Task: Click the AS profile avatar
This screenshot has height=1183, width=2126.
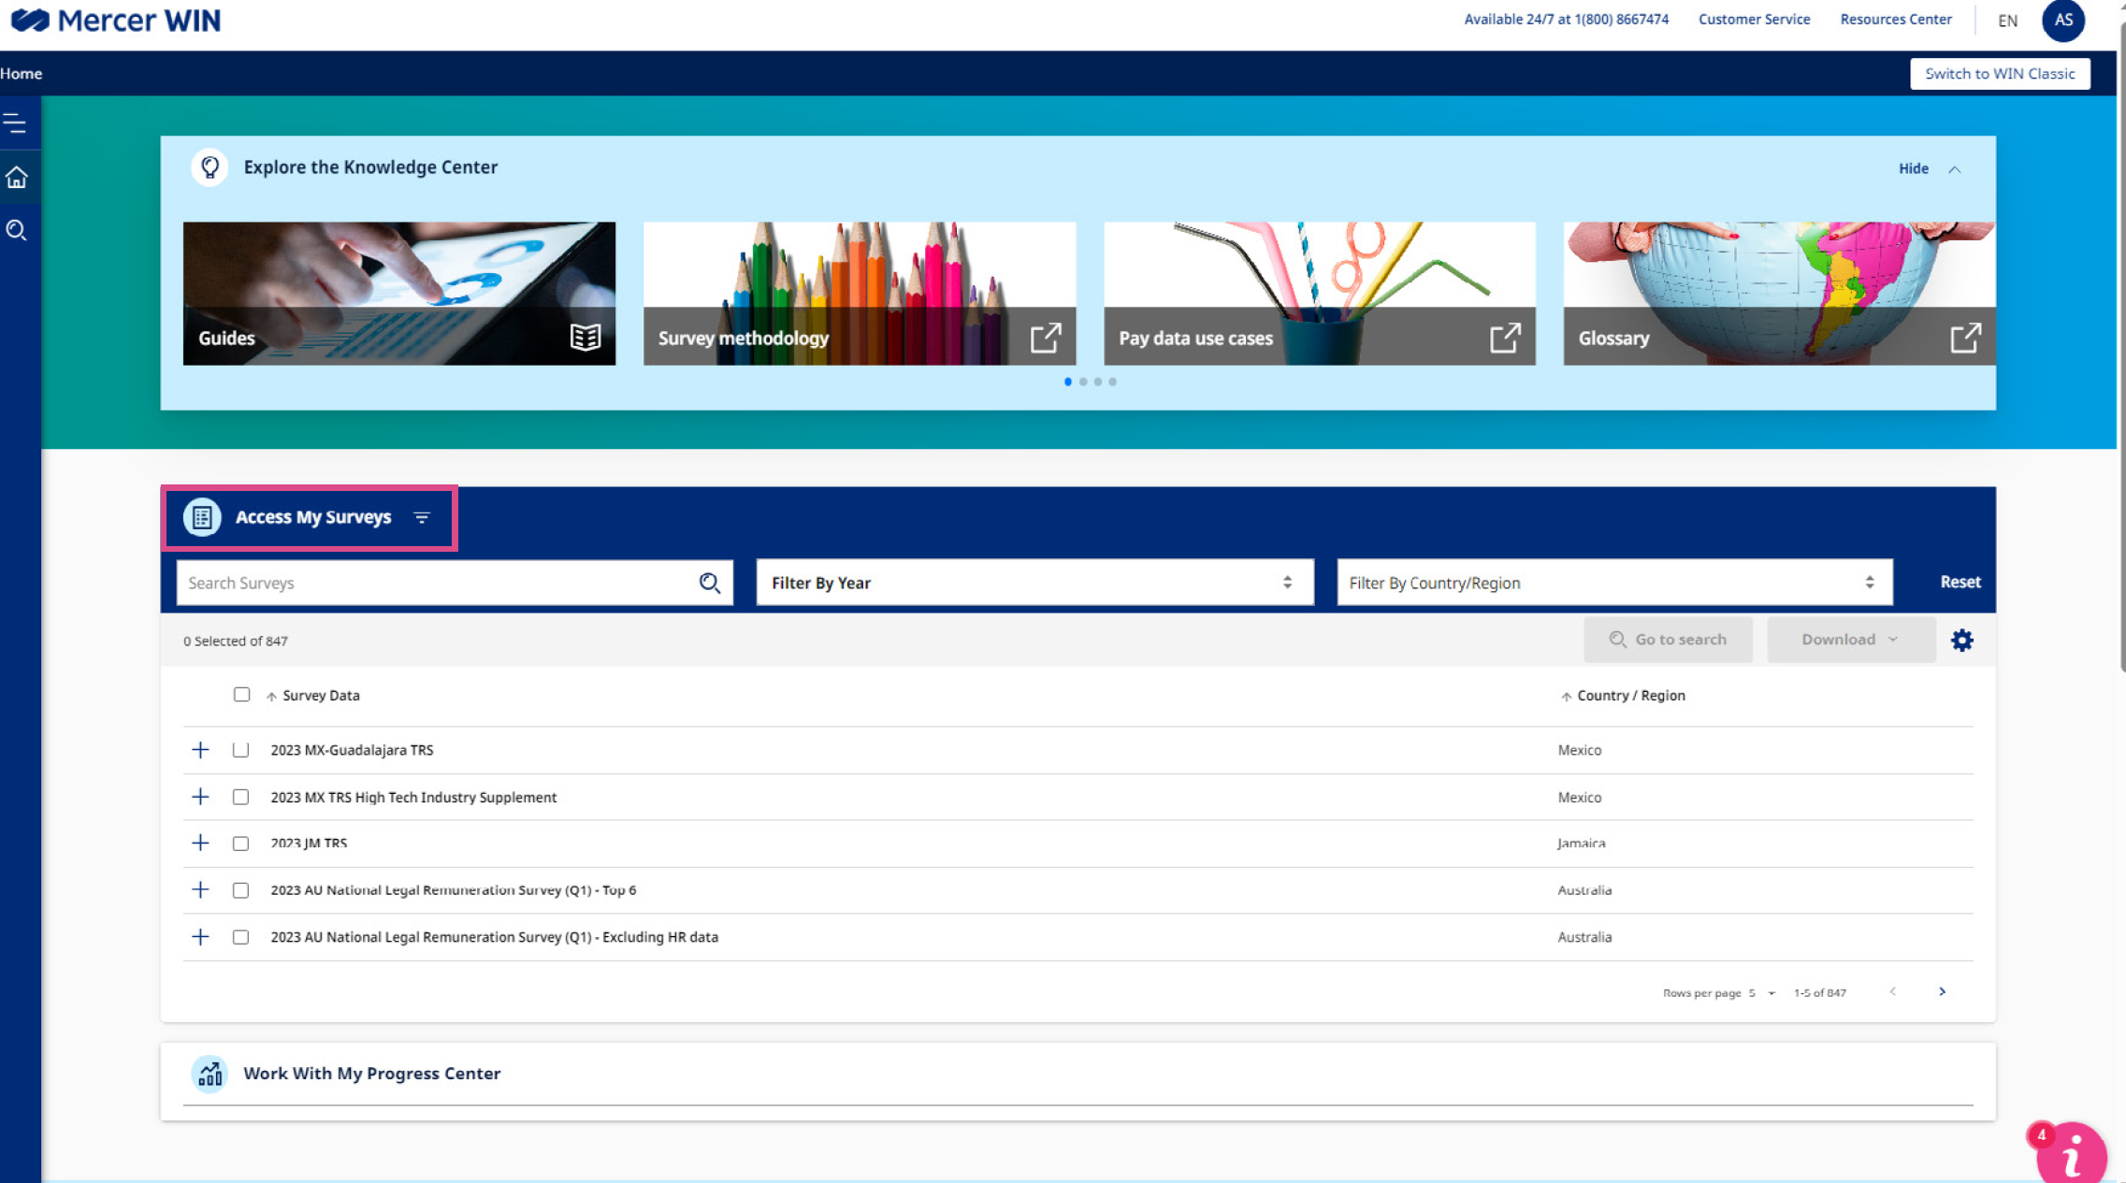Action: click(2063, 21)
